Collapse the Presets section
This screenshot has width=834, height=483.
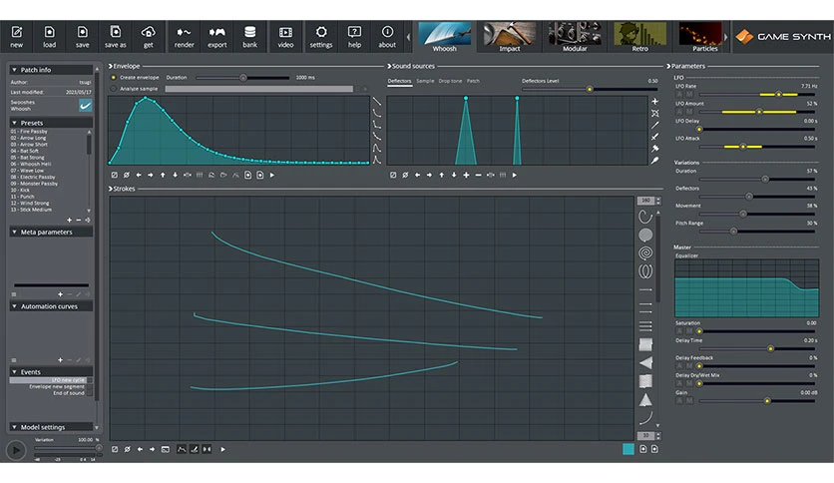[x=14, y=123]
